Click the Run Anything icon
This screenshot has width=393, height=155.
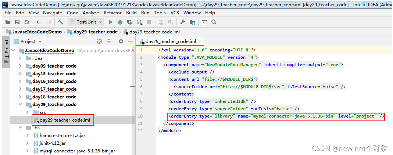point(204,22)
